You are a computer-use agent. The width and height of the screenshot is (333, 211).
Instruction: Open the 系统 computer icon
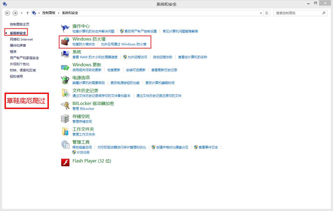[65, 54]
